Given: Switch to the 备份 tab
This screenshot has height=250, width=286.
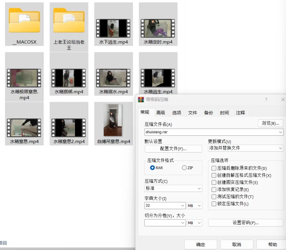Looking at the screenshot, I should pos(208,112).
